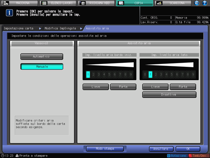Click 'Imp. livello aria bordo iniz.' label

point(109,55)
